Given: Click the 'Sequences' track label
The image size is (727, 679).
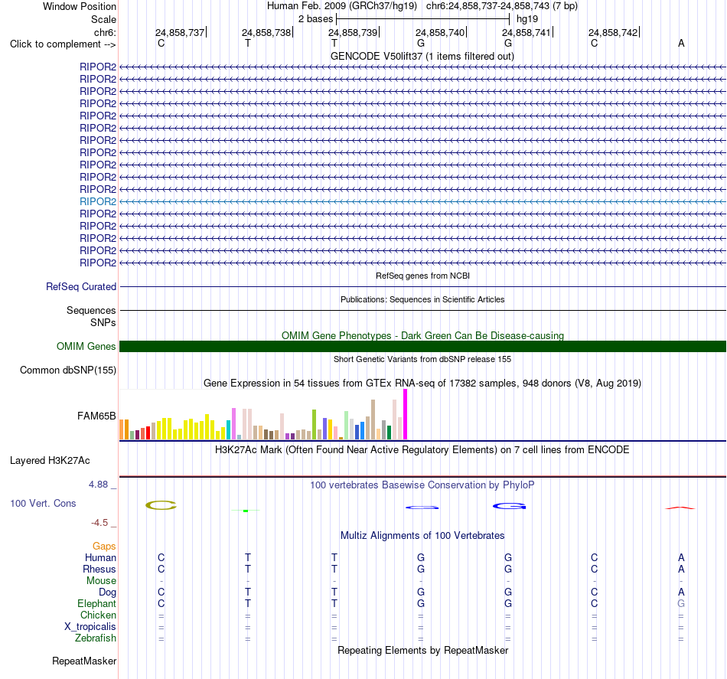Looking at the screenshot, I should 91,310.
